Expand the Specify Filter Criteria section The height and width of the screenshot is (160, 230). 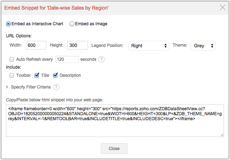tap(8, 87)
